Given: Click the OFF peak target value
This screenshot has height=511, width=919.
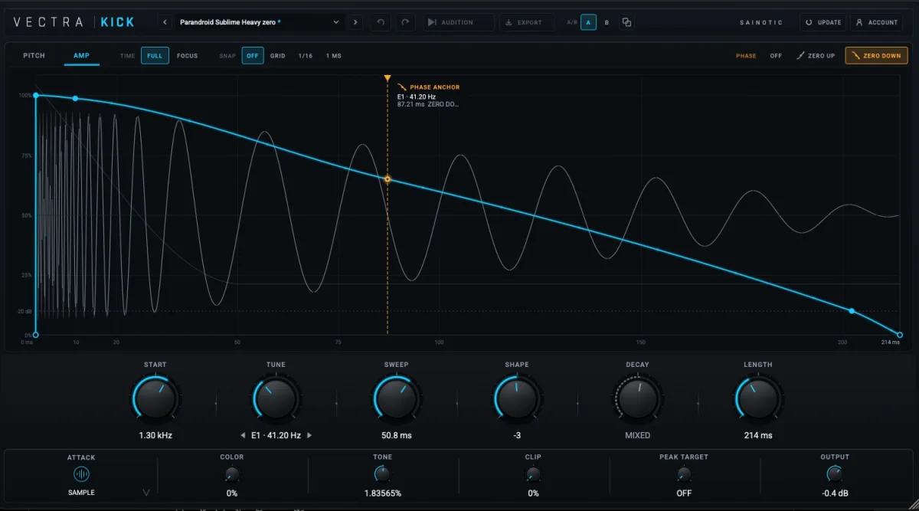Looking at the screenshot, I should tap(684, 493).
